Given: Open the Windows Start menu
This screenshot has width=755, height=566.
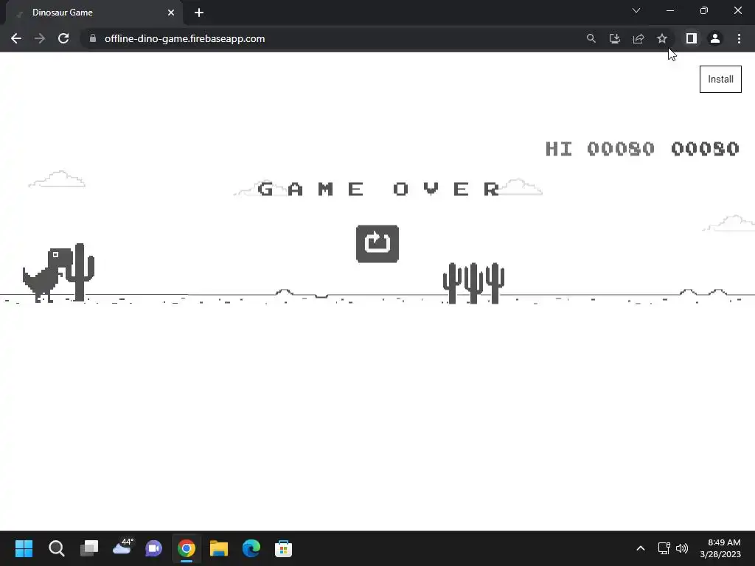Looking at the screenshot, I should (x=24, y=548).
